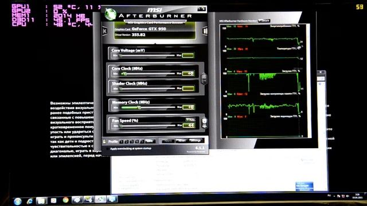
Task: Click the hardware monitor scrollbar
Action: (x=309, y=81)
